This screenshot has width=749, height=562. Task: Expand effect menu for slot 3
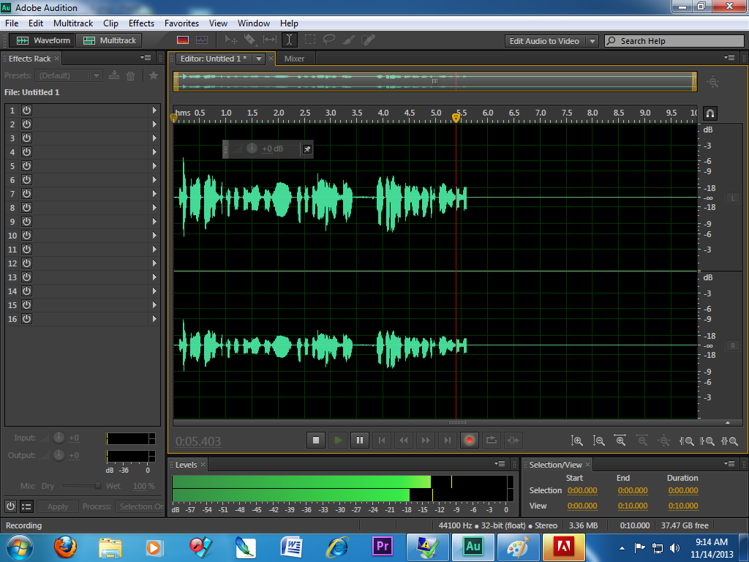(x=154, y=138)
